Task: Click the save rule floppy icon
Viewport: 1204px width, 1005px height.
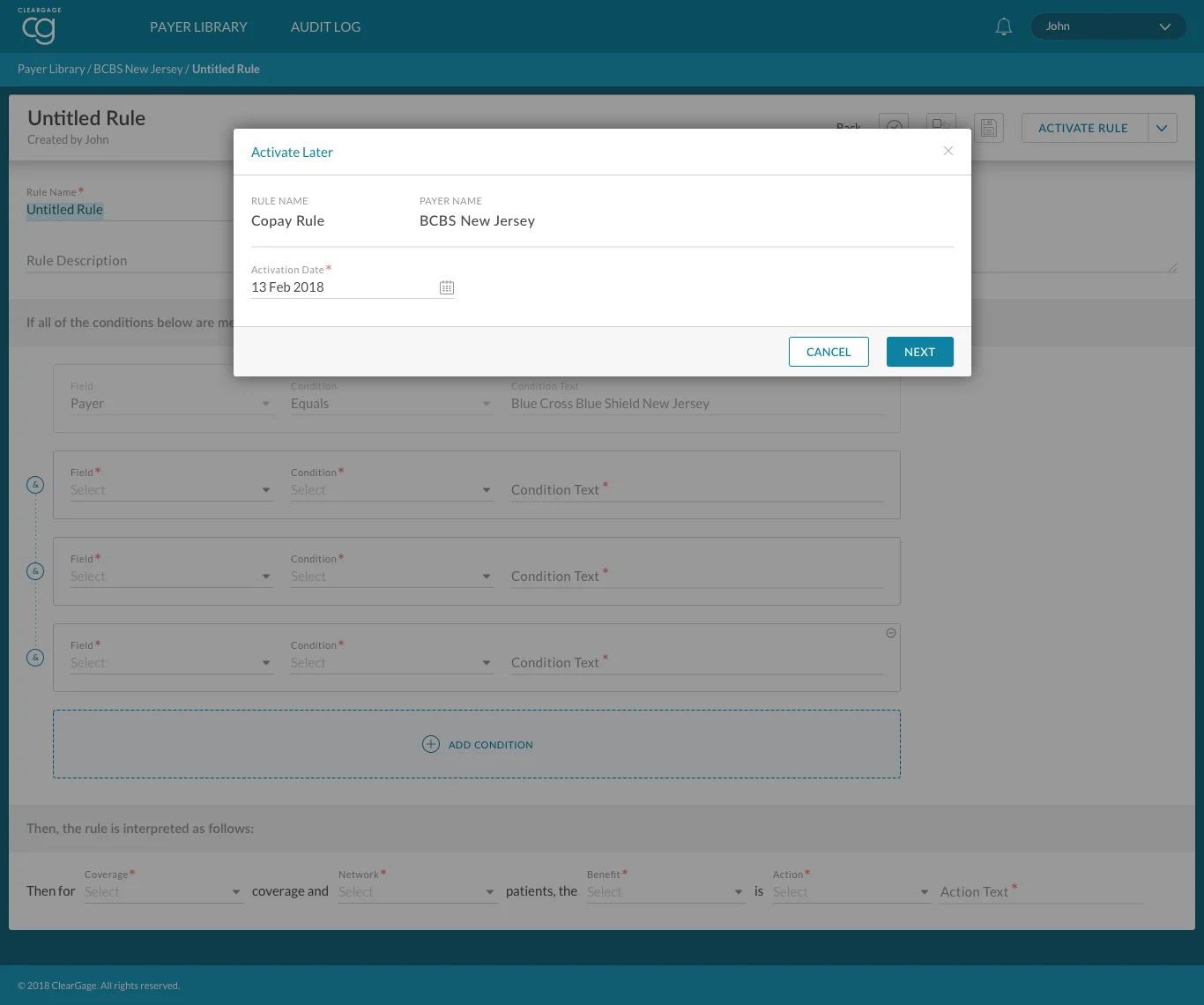Action: pos(989,128)
